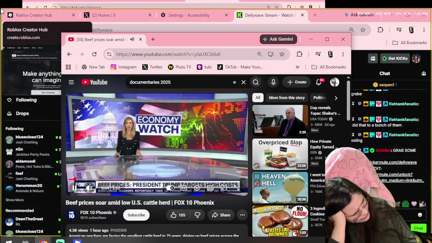Open the FOX 10 Phoenix channel avatar

[72, 215]
